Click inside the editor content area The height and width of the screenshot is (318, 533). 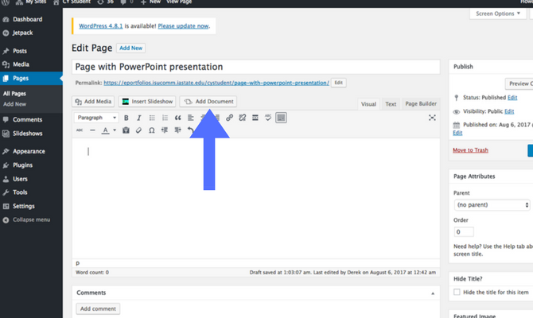coord(255,198)
